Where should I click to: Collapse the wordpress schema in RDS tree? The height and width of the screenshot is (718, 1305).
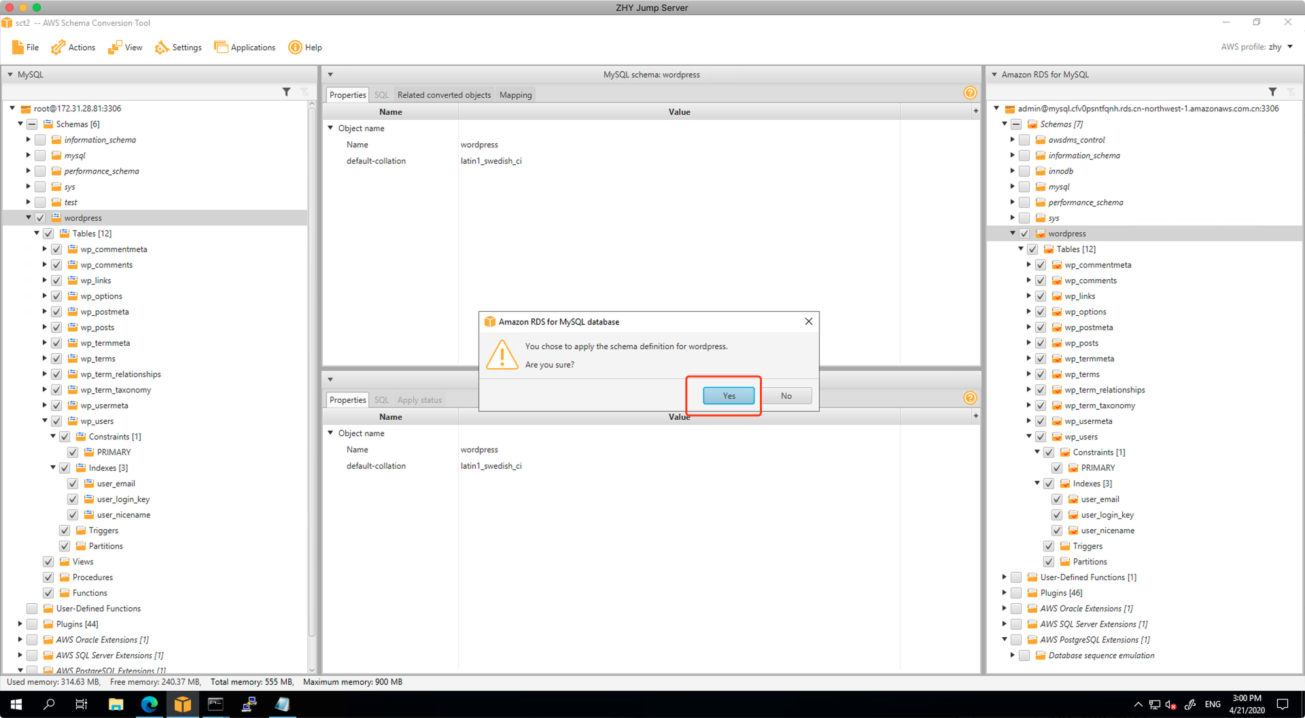pos(1012,234)
